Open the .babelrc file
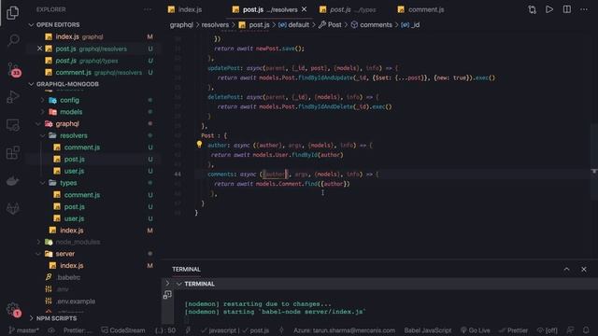The width and height of the screenshot is (598, 336). tap(68, 277)
